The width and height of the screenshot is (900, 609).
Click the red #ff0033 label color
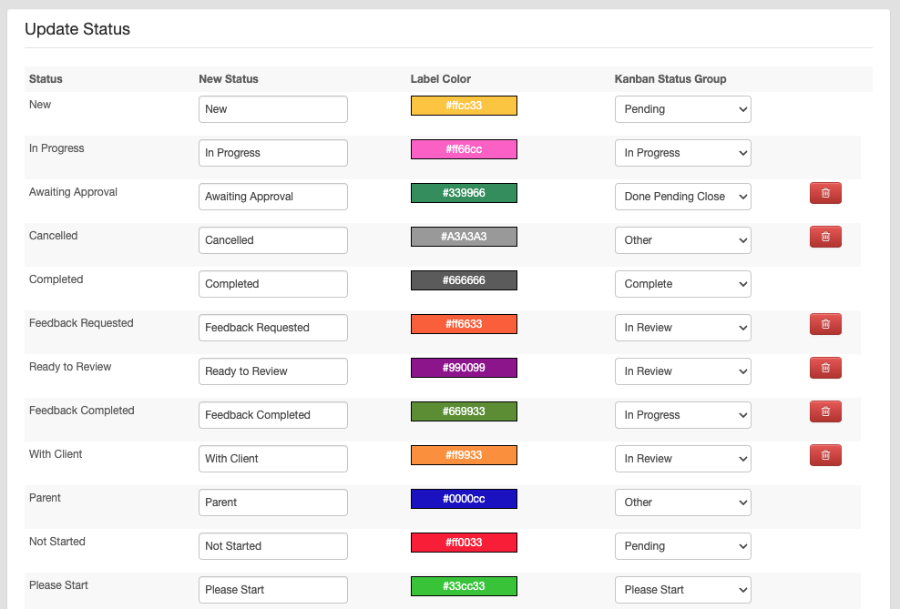(464, 543)
